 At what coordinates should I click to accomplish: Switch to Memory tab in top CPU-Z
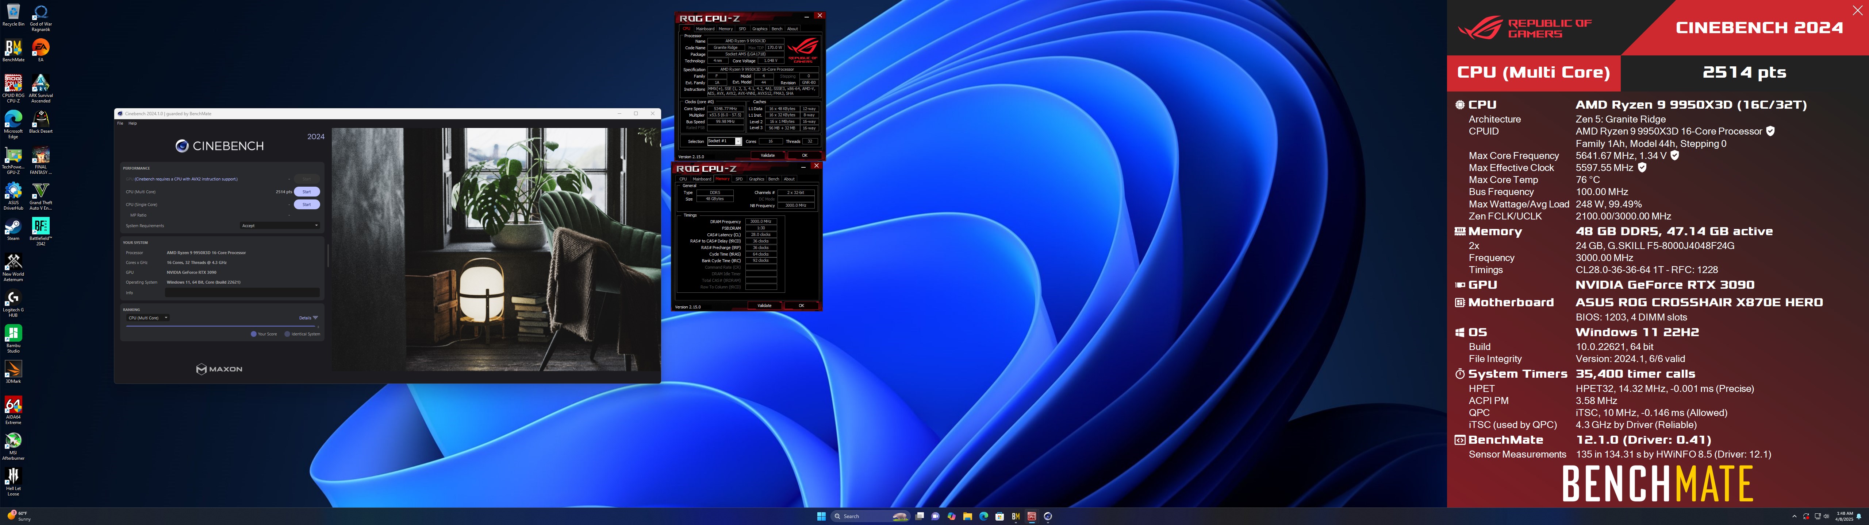click(x=726, y=29)
